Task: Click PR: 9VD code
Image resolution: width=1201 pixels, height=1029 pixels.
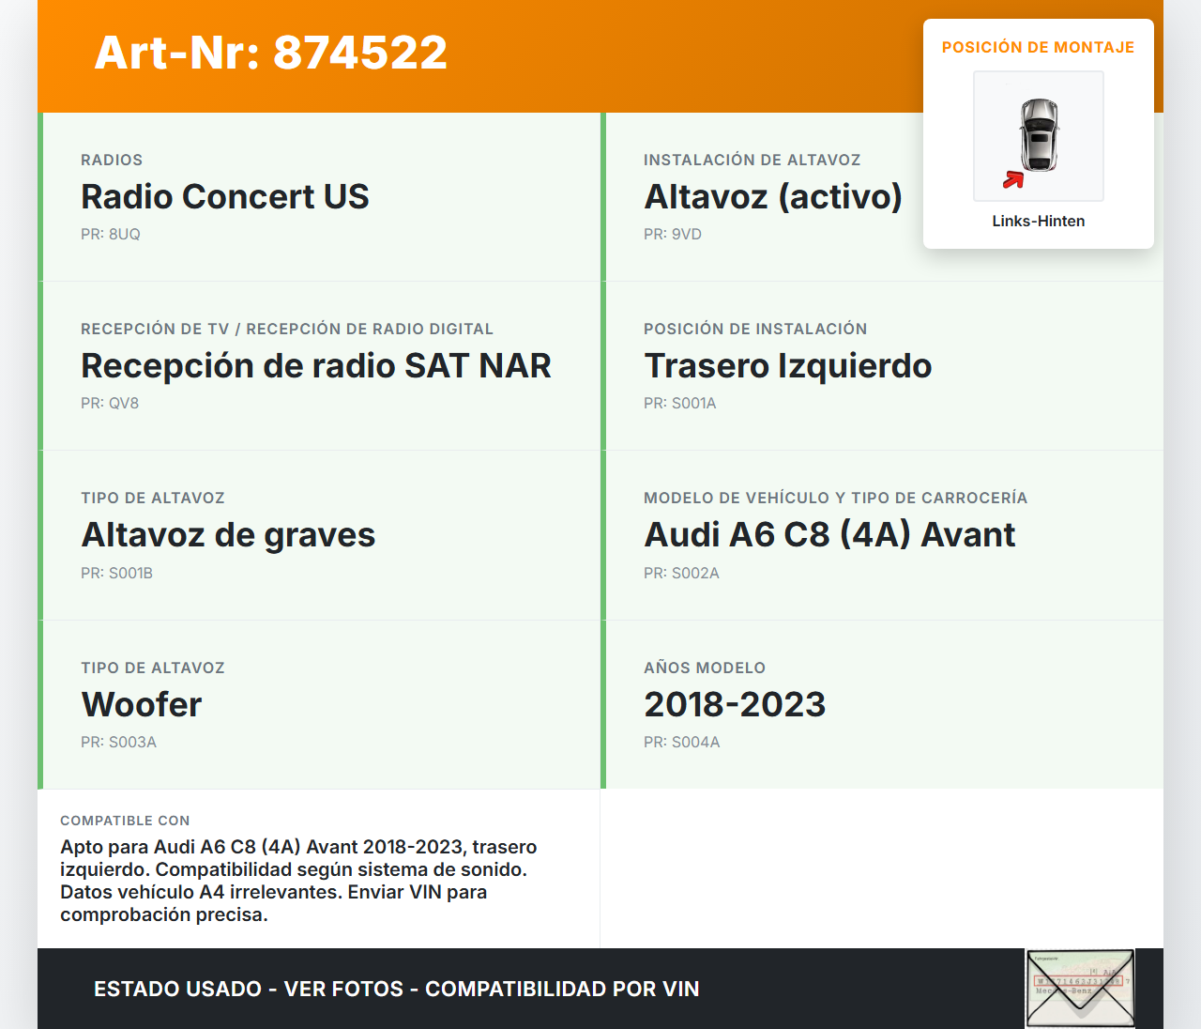Action: [673, 235]
